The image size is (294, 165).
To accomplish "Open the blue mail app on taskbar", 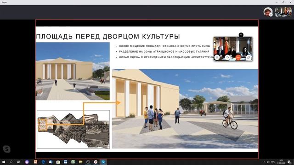I will pos(51,162).
